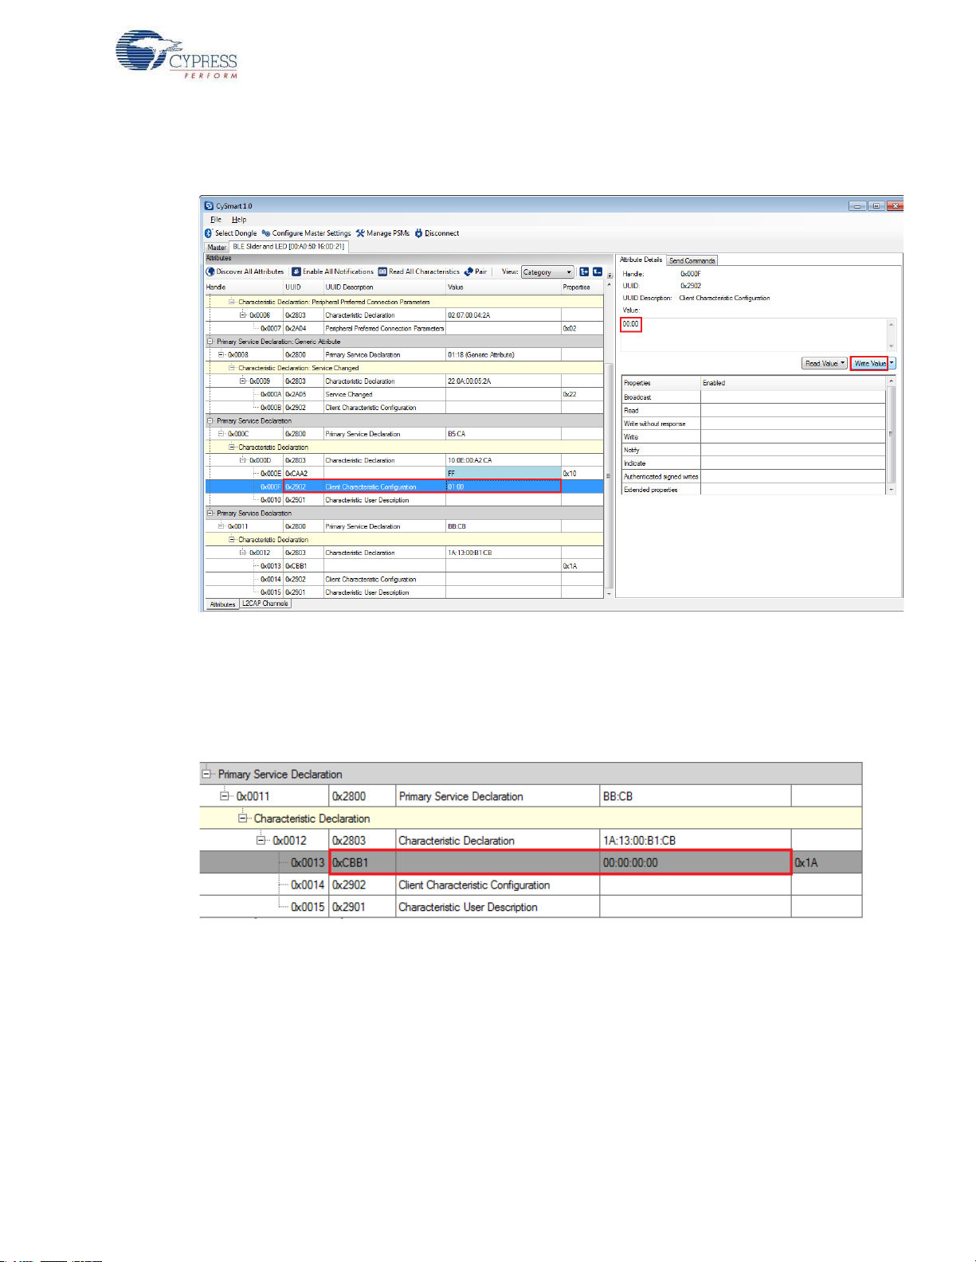Click the attribute list vertical scrollbar
The width and height of the screenshot is (976, 1262).
click(609, 438)
